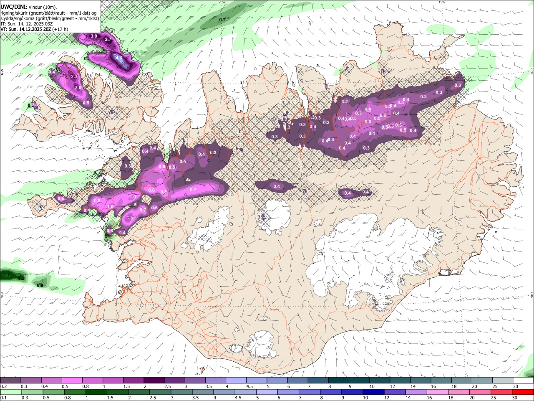Pick the darkest green rain swatch at 1–1.5

(x=96, y=392)
